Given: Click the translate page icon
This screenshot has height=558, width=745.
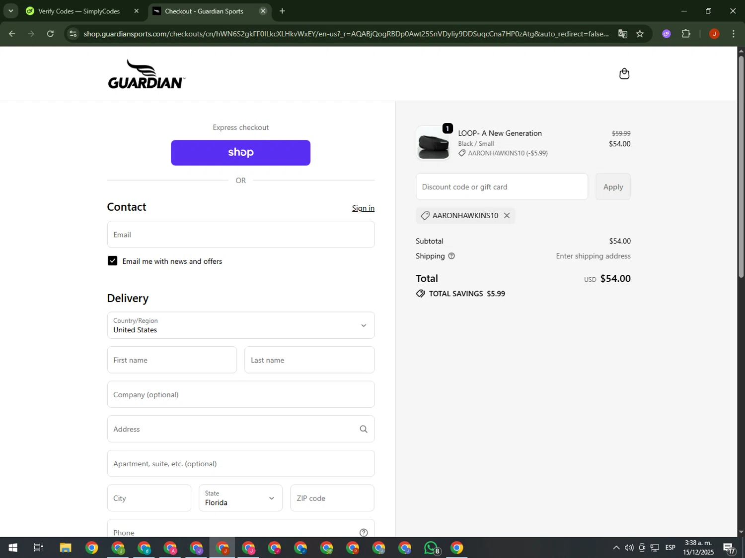Looking at the screenshot, I should (x=622, y=34).
